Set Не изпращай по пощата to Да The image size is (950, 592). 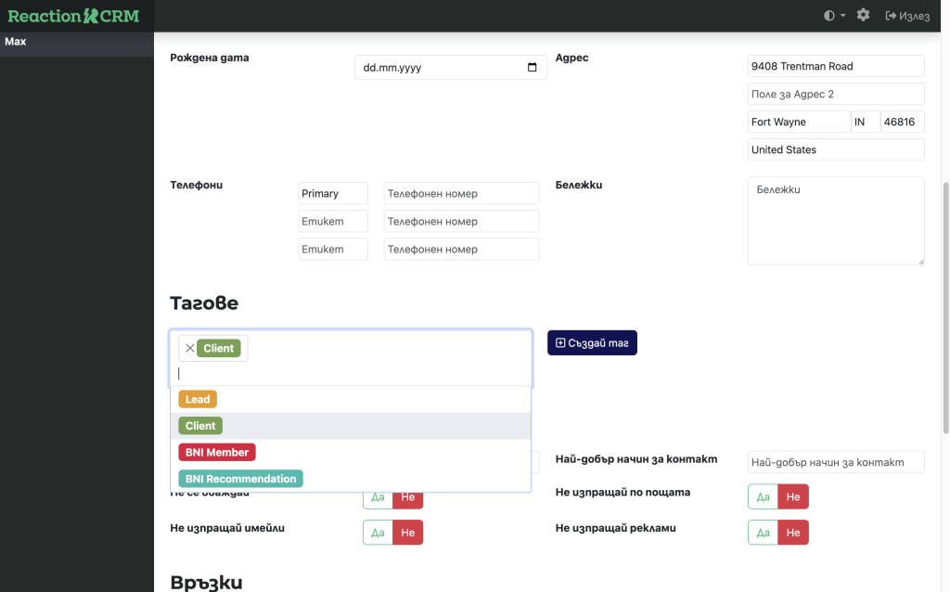pos(763,496)
